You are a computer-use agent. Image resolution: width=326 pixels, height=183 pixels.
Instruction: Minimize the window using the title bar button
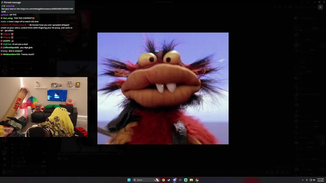coord(315,2)
